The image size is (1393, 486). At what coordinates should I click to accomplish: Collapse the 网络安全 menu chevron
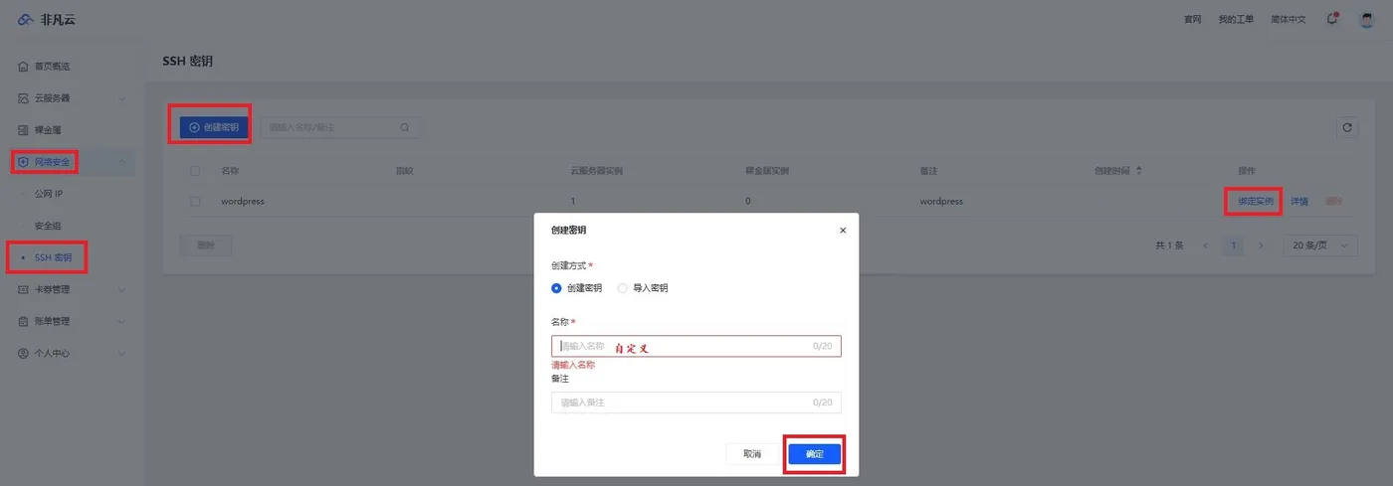122,162
